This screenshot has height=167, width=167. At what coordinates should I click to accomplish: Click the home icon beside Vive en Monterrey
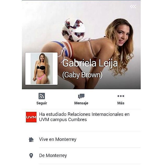tap(31, 140)
